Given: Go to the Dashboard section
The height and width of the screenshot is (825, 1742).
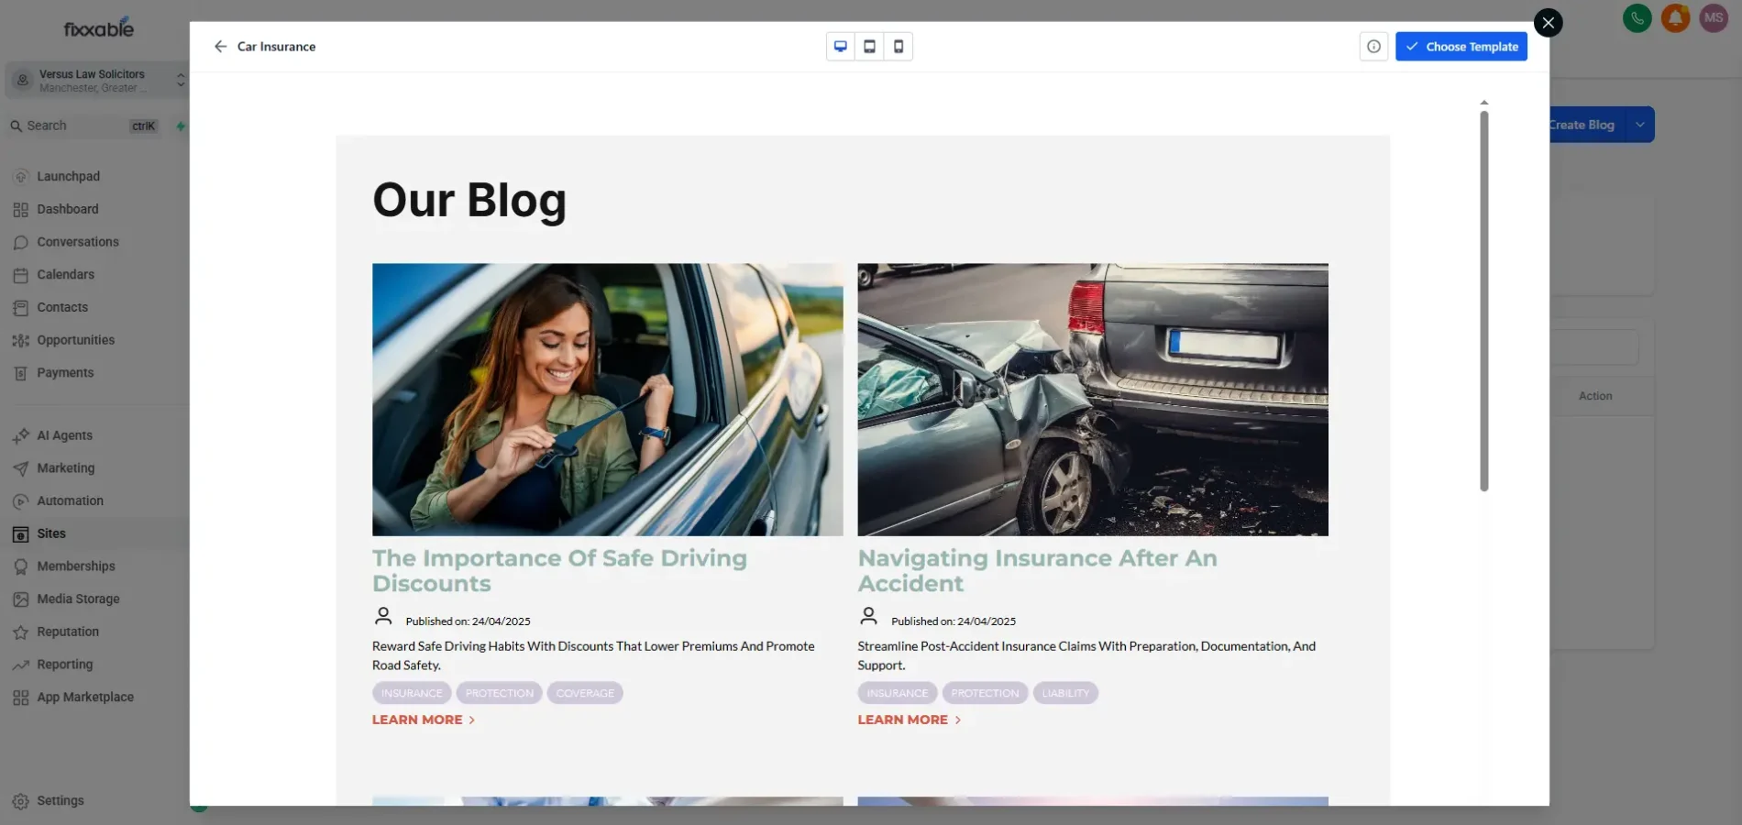Looking at the screenshot, I should pyautogui.click(x=67, y=208).
